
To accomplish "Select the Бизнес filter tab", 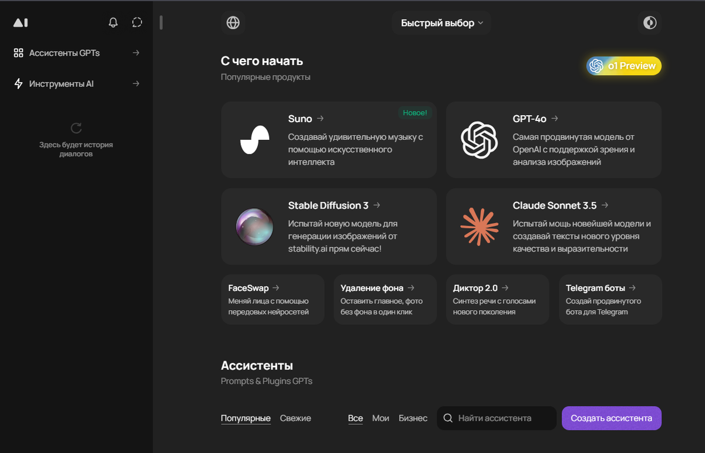I will (x=413, y=418).
